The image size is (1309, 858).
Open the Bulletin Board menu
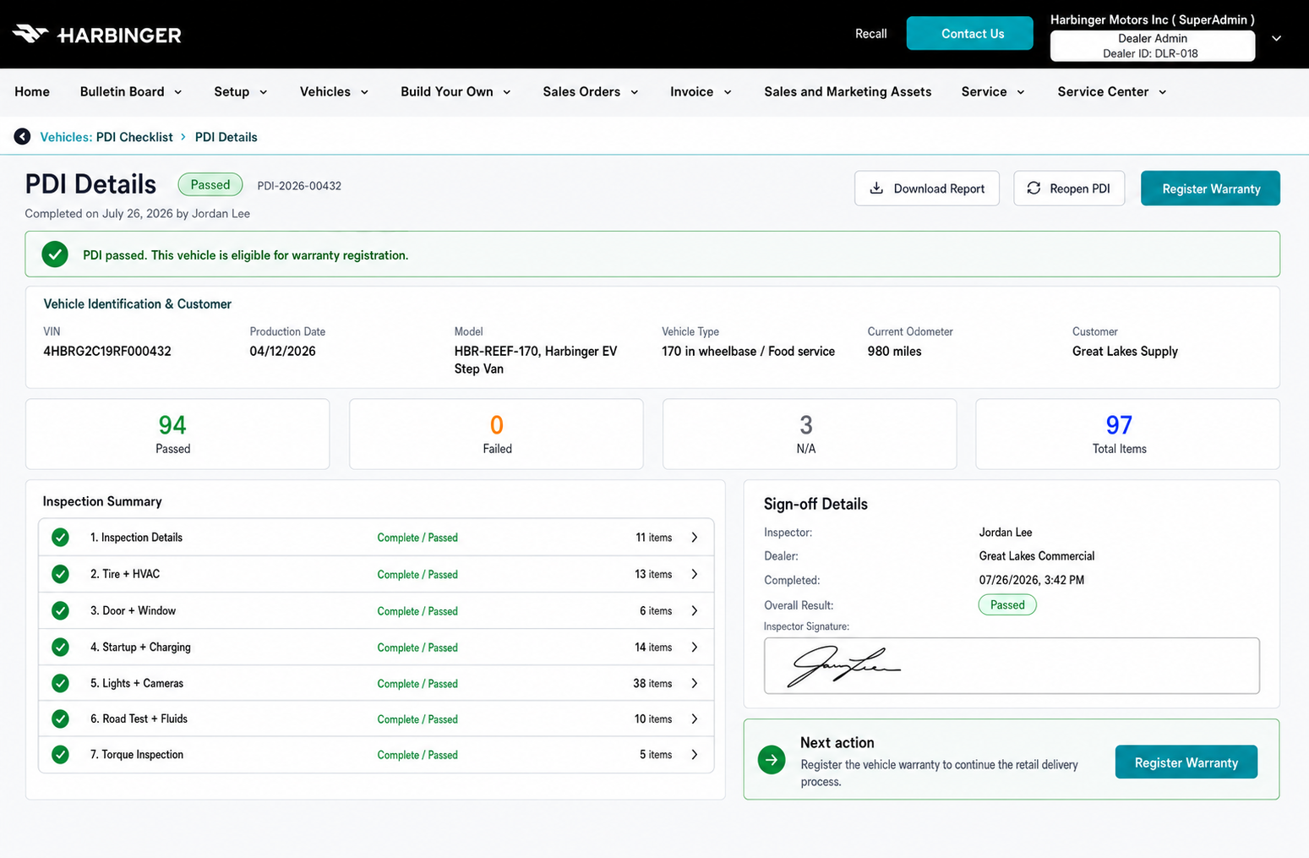pyautogui.click(x=131, y=91)
